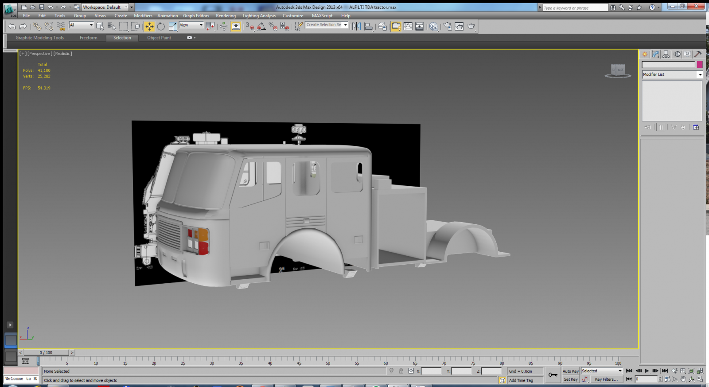
Task: Open the Workspace: Default dropdown
Action: click(x=105, y=7)
